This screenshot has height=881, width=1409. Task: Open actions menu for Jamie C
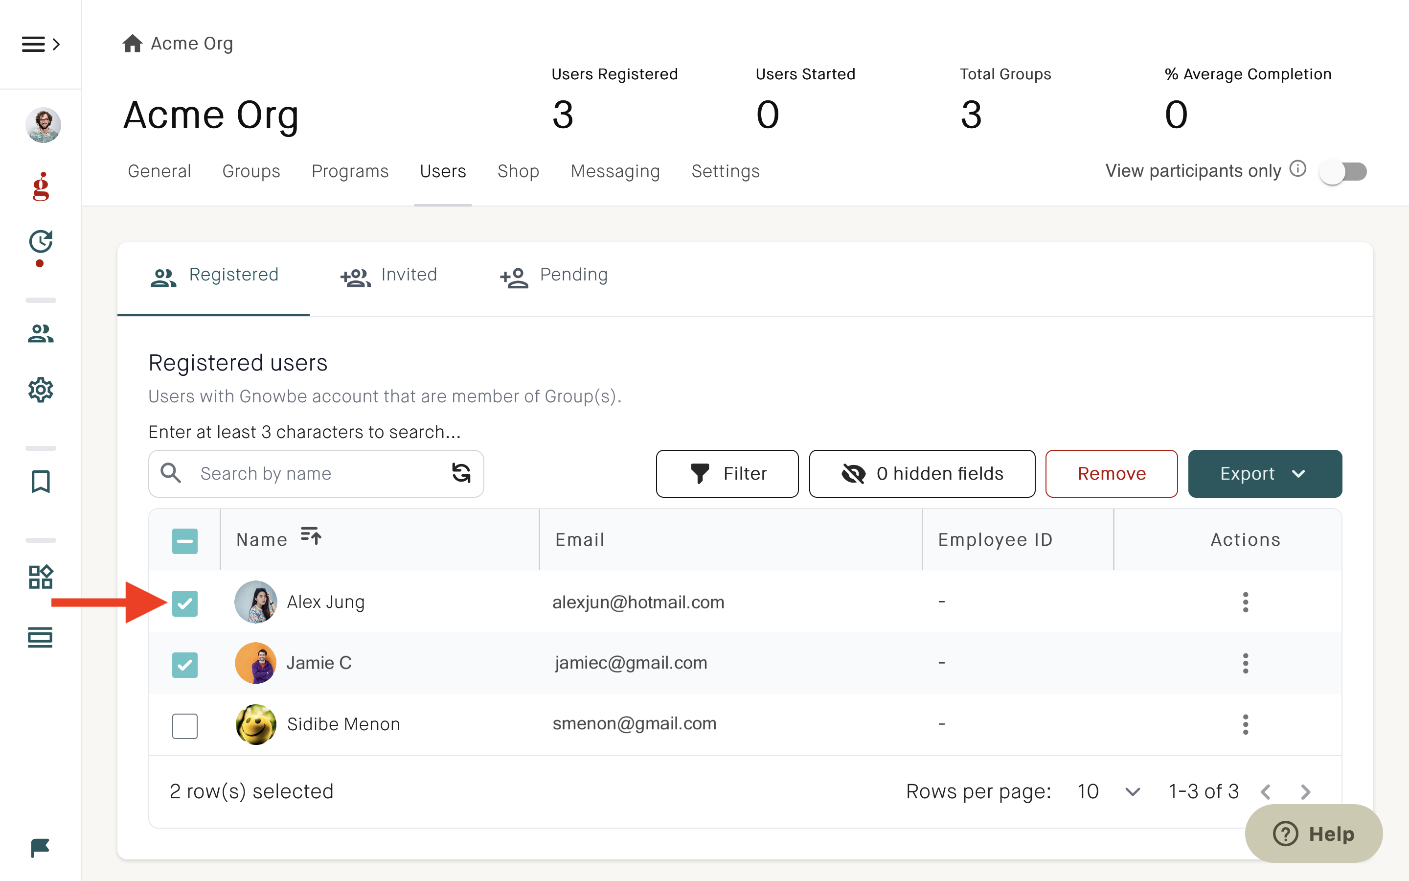1246,663
